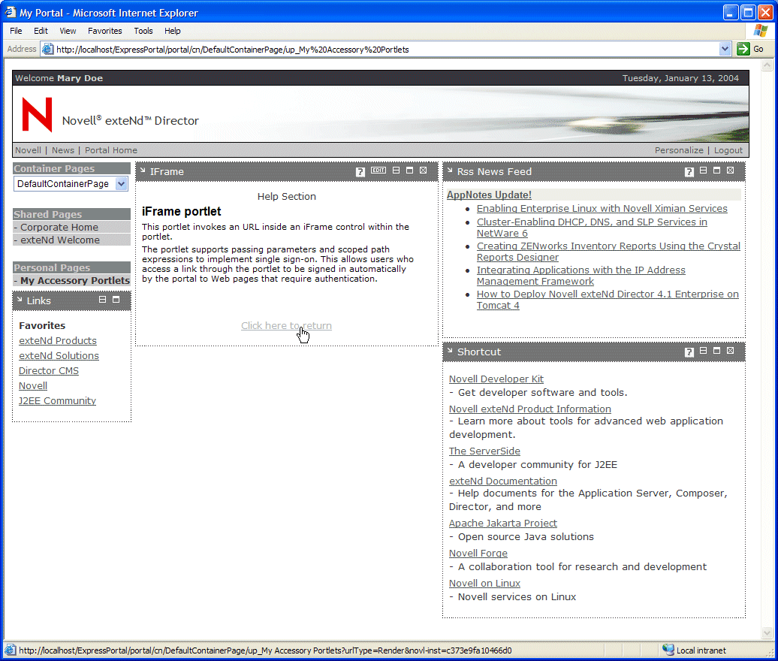Click the Local intranet zone icon

coord(668,650)
